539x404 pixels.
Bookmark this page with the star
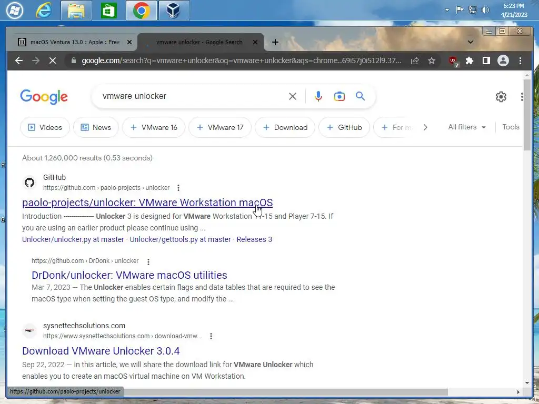(x=432, y=61)
